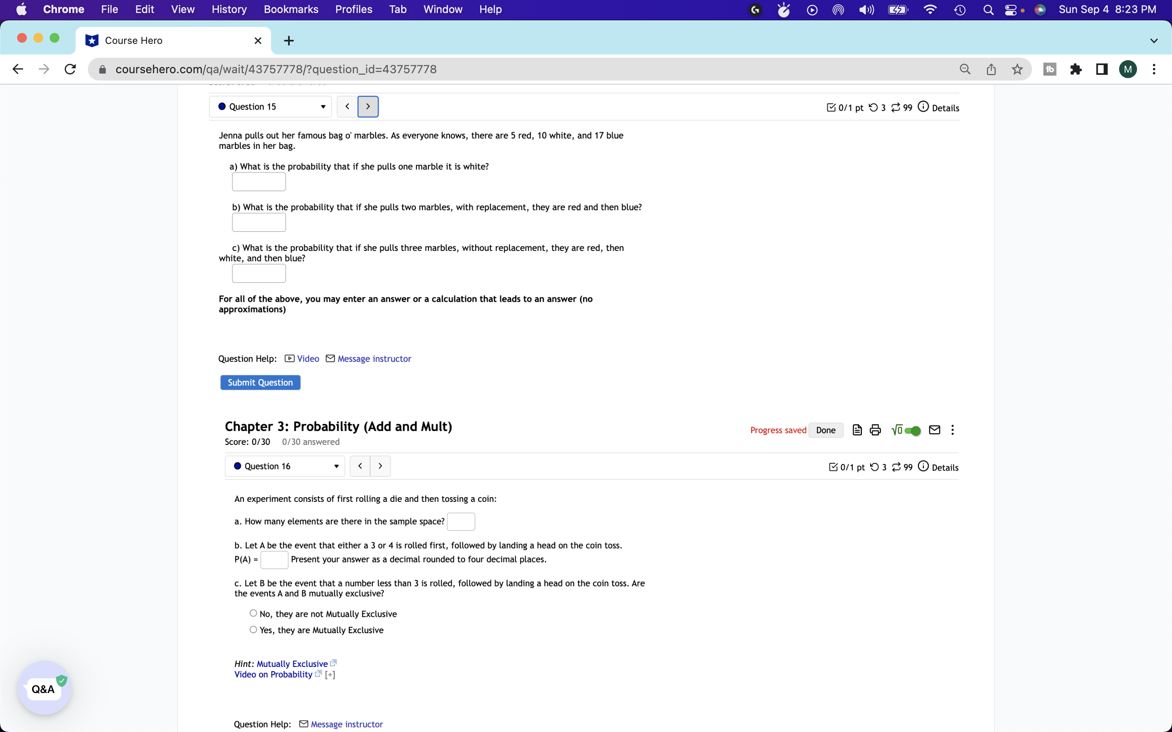The height and width of the screenshot is (732, 1172).
Task: Select No, they are not Mutually Exclusive
Action: click(253, 613)
